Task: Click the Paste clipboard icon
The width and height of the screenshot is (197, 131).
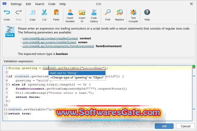Action: click(x=56, y=12)
